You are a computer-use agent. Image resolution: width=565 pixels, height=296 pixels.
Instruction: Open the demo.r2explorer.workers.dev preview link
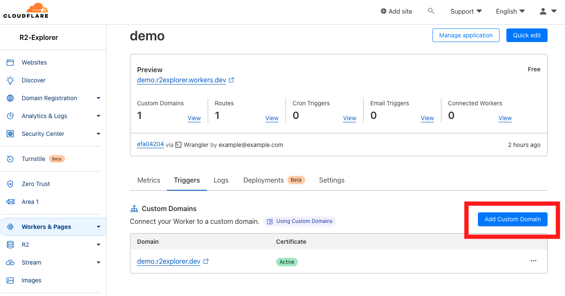point(181,80)
